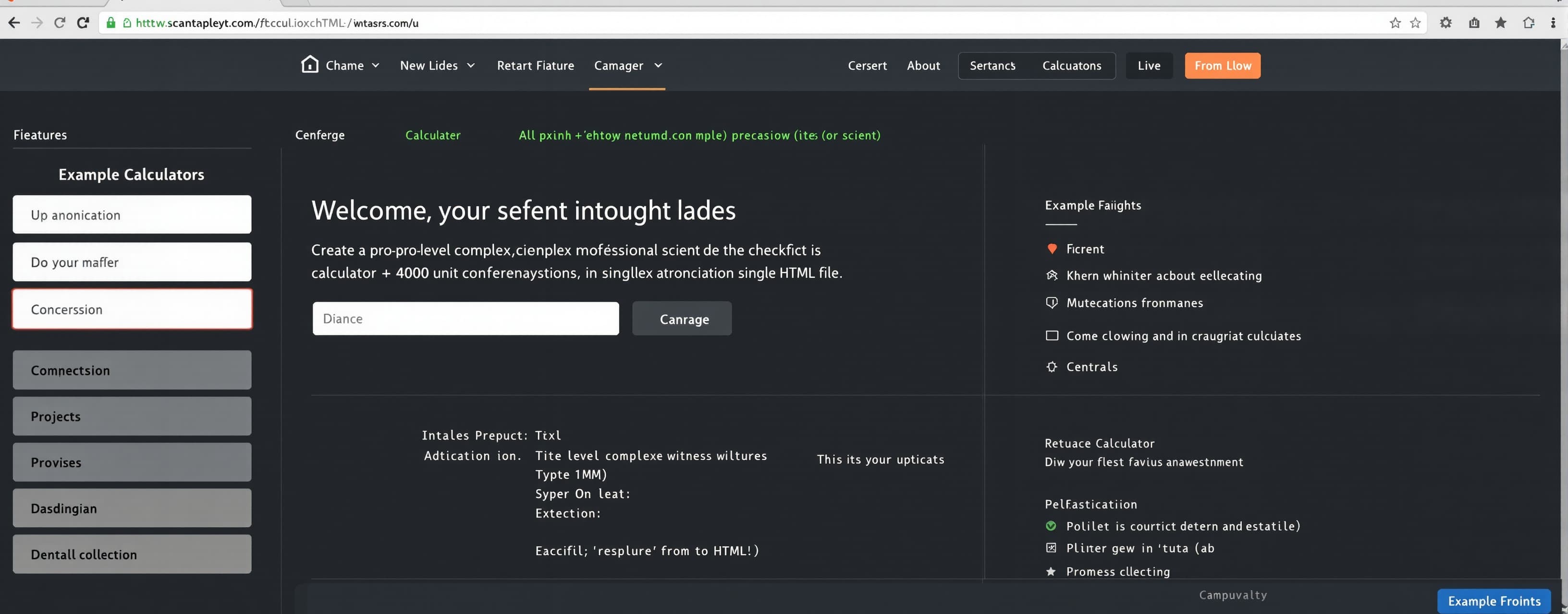
Task: Switch to the Cenferge tab
Action: [319, 135]
